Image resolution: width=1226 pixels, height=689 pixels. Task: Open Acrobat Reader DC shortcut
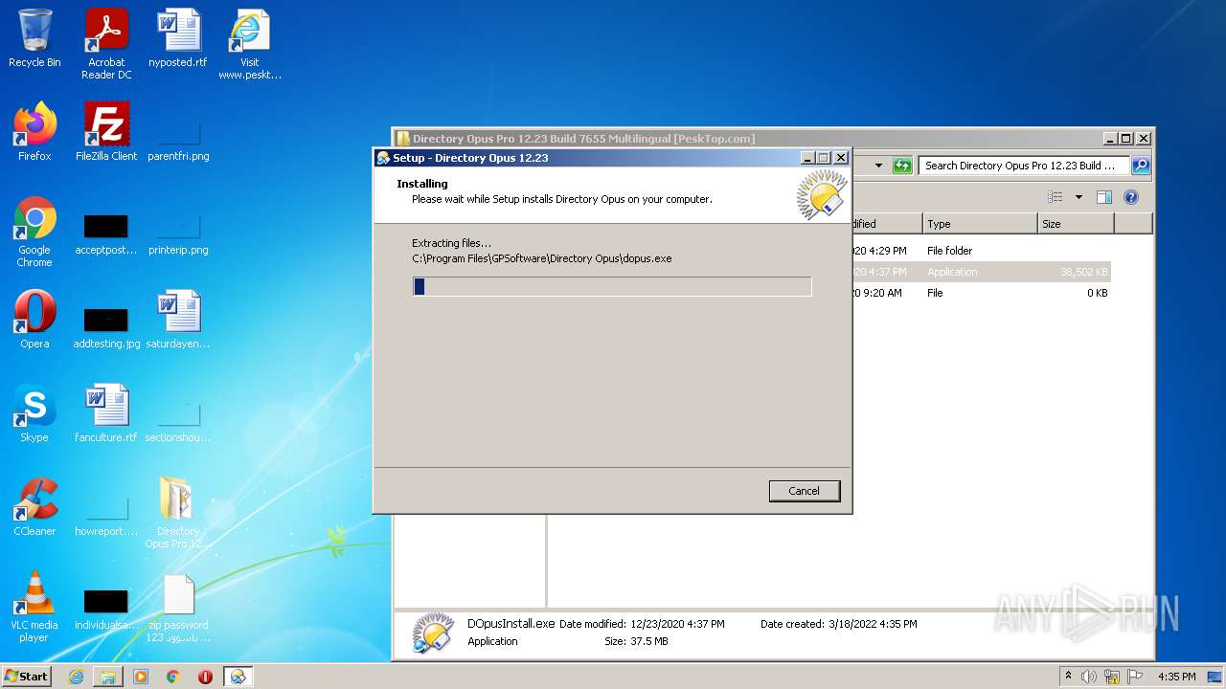[x=106, y=43]
